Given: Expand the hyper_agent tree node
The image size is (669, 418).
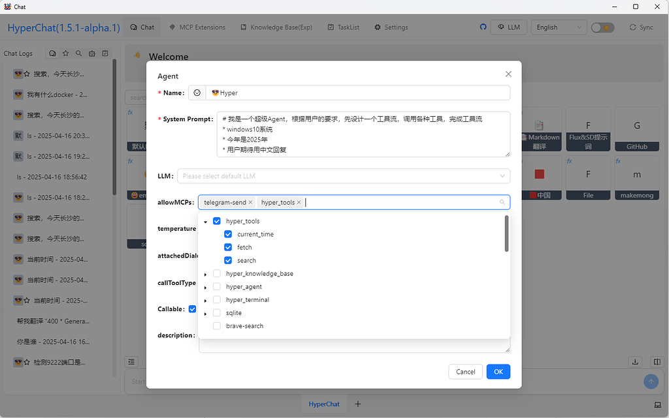Looking at the screenshot, I should 206,288.
